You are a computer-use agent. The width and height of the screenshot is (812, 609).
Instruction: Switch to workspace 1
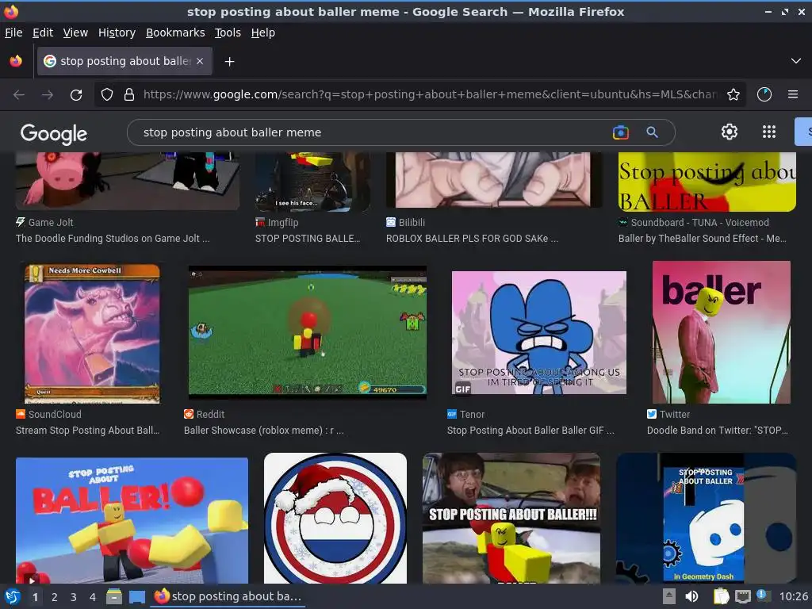[x=35, y=597]
